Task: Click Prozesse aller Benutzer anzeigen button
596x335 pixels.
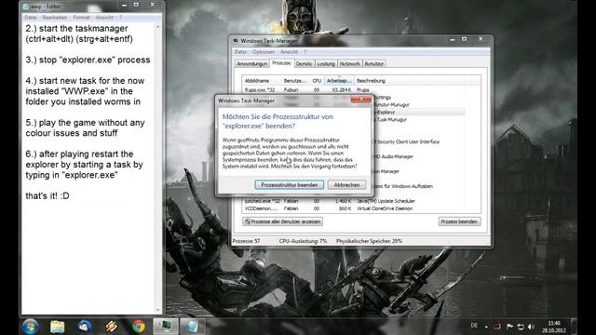Action: pos(282,221)
